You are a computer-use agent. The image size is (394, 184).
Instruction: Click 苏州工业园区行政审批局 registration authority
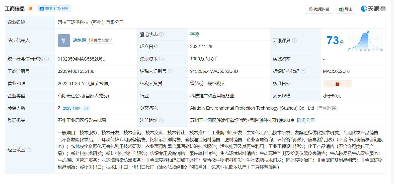coord(82,120)
